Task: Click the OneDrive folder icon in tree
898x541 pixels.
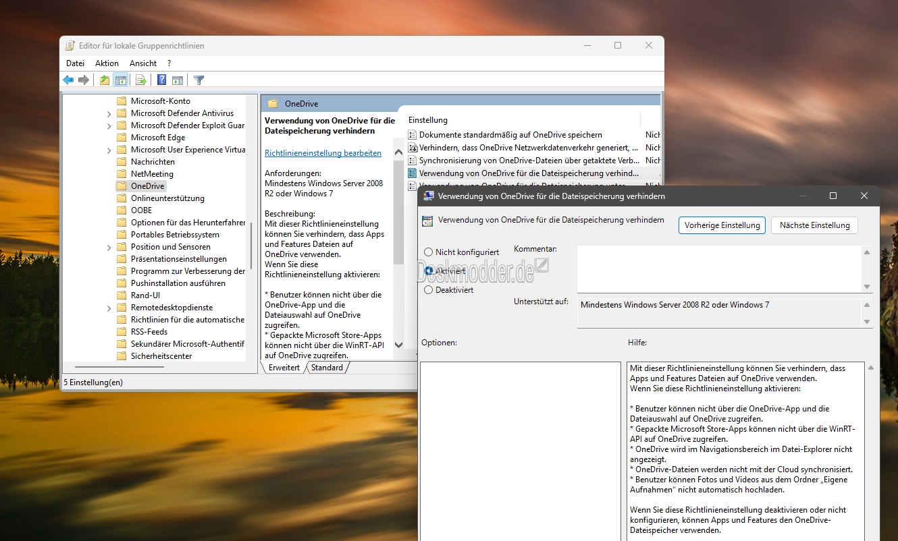Action: [122, 186]
